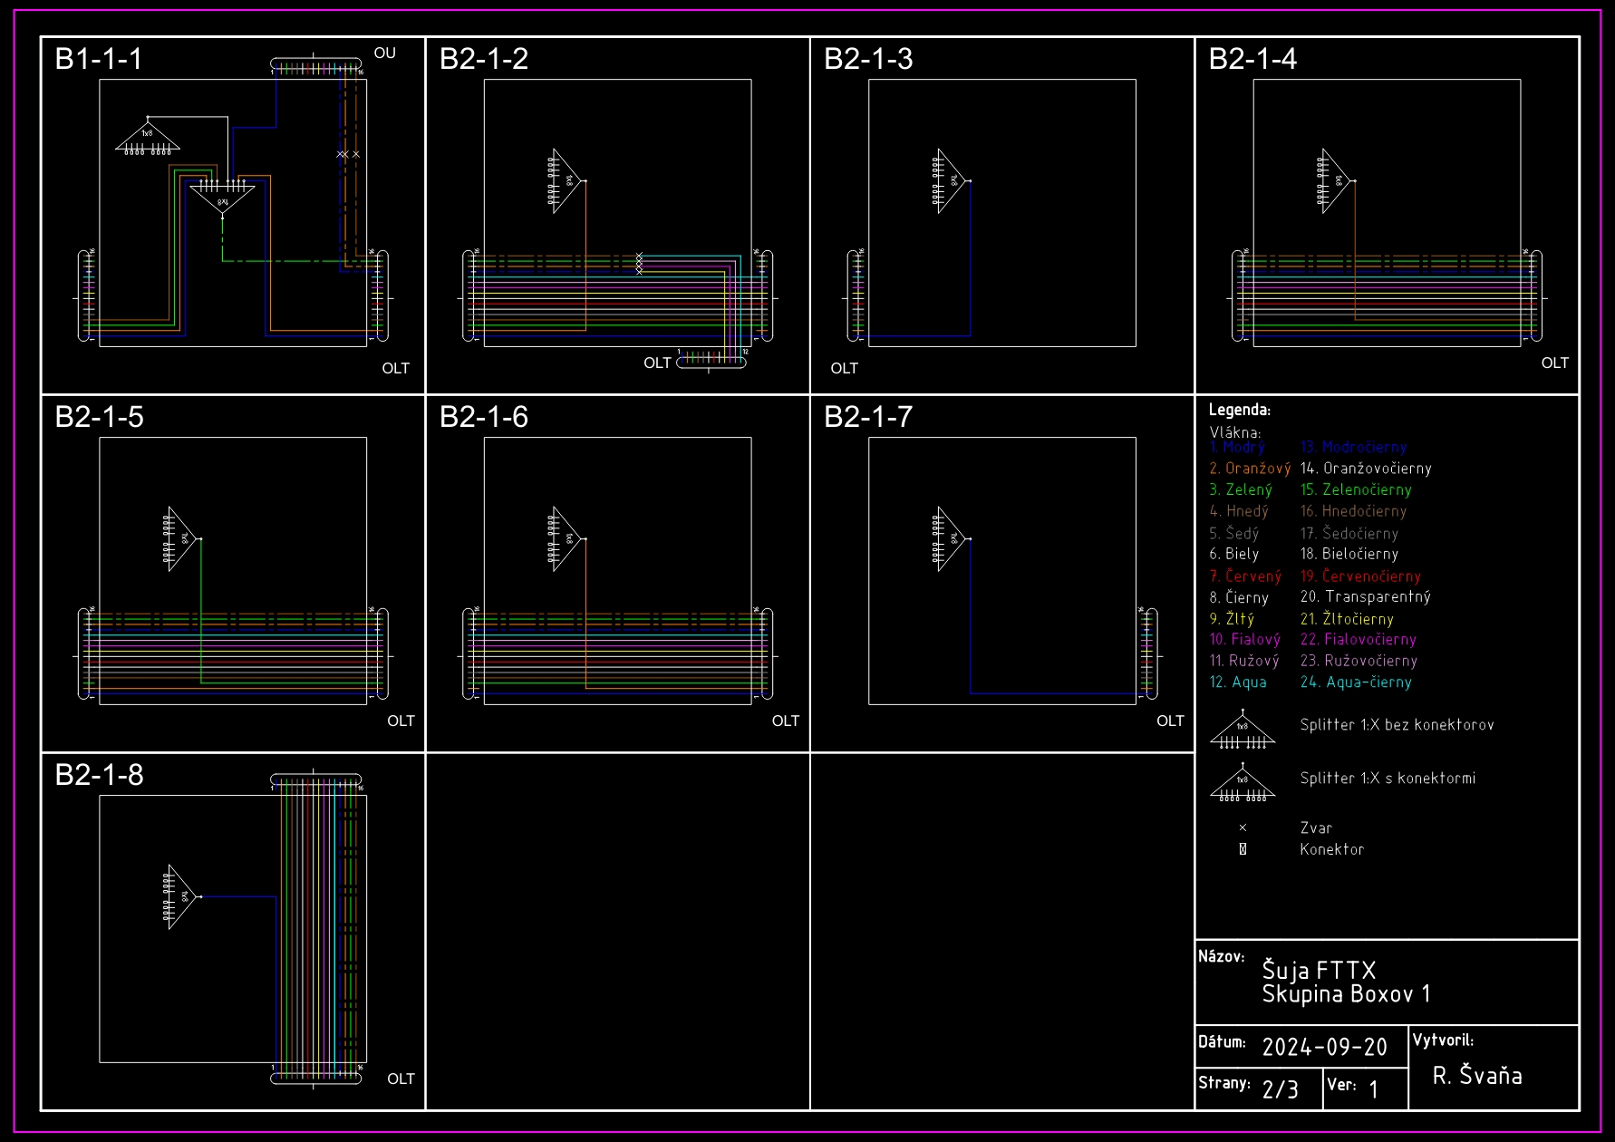Select the splitter symbol in box B2-1-7

(x=950, y=538)
